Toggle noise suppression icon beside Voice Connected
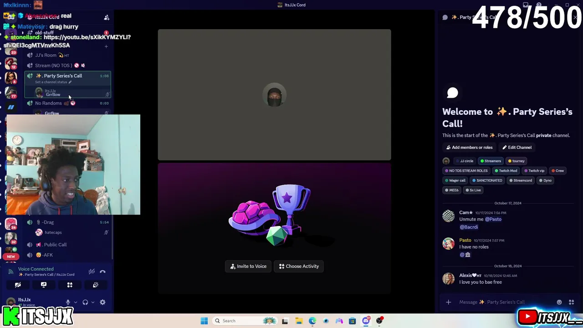Viewport: 583px width, 328px height. coord(92,272)
